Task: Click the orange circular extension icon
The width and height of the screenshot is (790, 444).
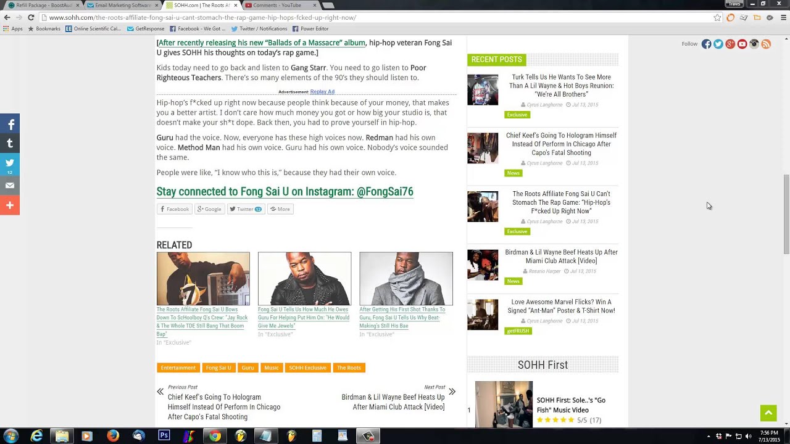Action: coord(731,17)
